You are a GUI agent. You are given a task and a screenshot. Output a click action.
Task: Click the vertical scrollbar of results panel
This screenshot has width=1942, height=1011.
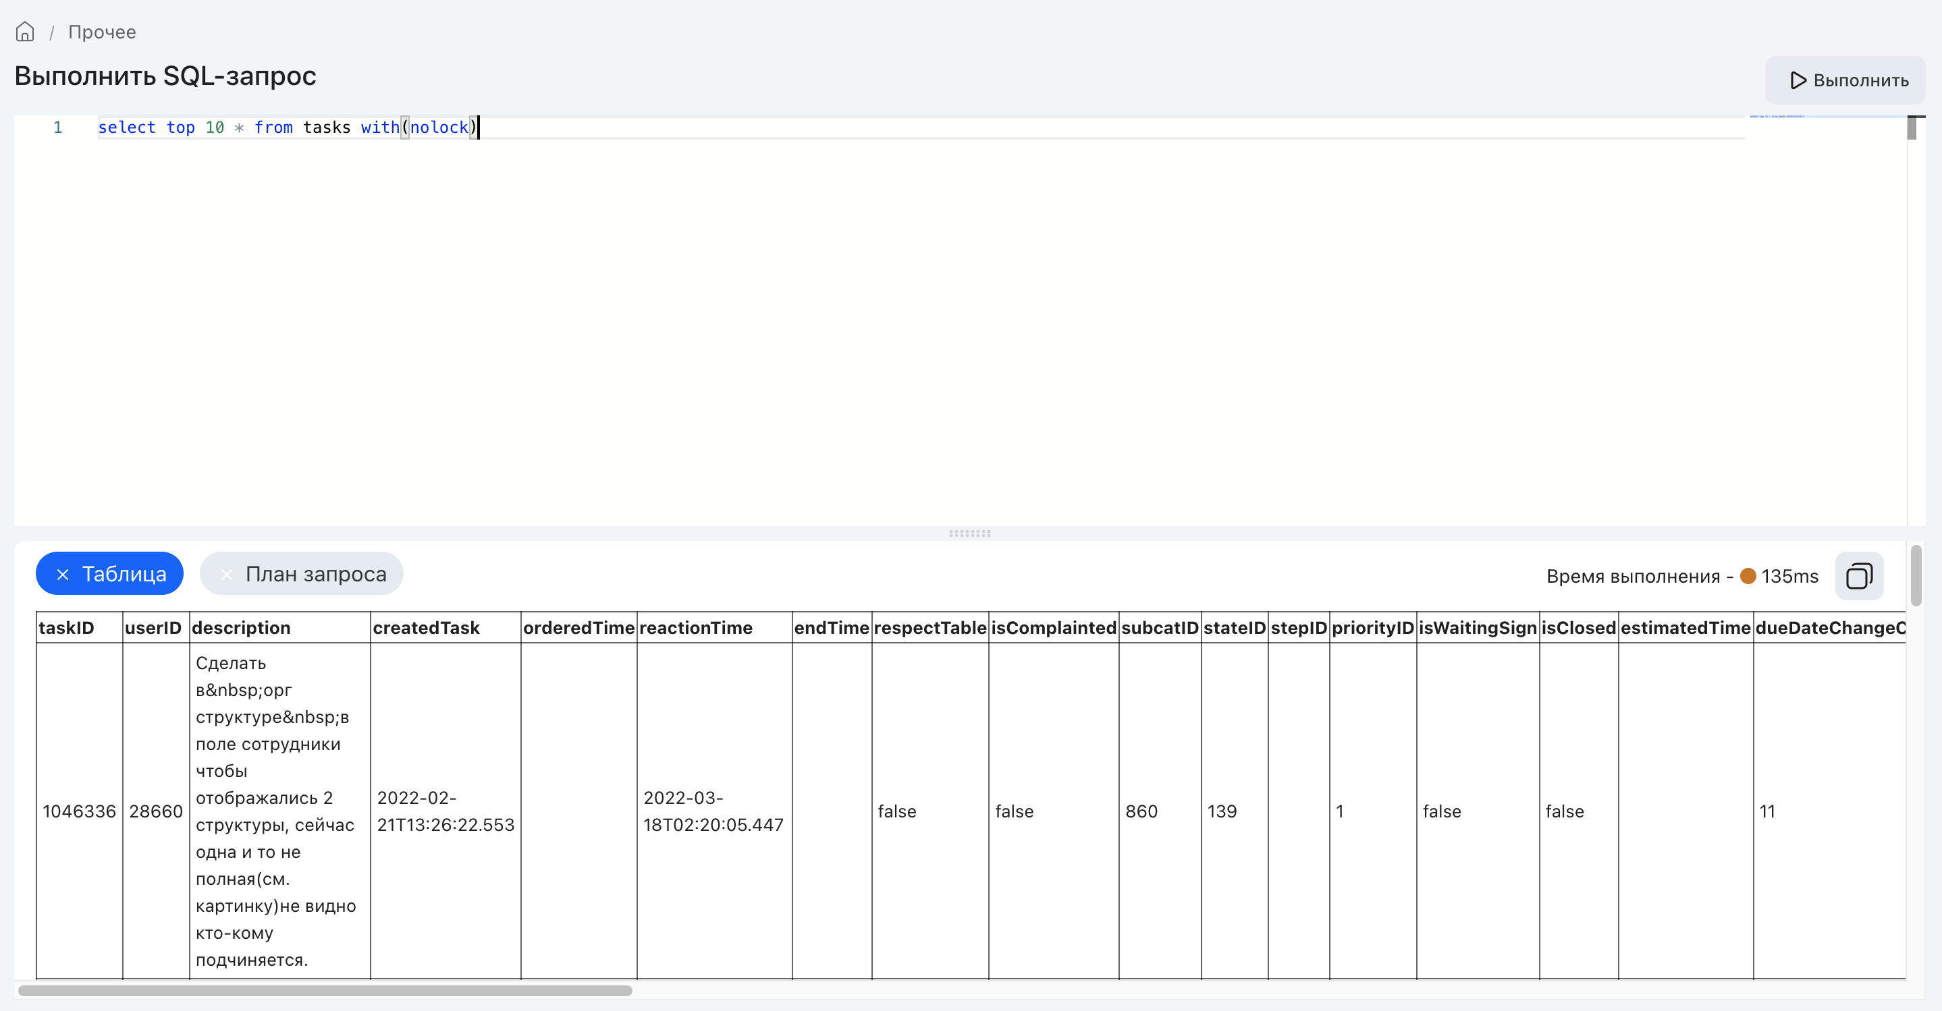pyautogui.click(x=1916, y=576)
